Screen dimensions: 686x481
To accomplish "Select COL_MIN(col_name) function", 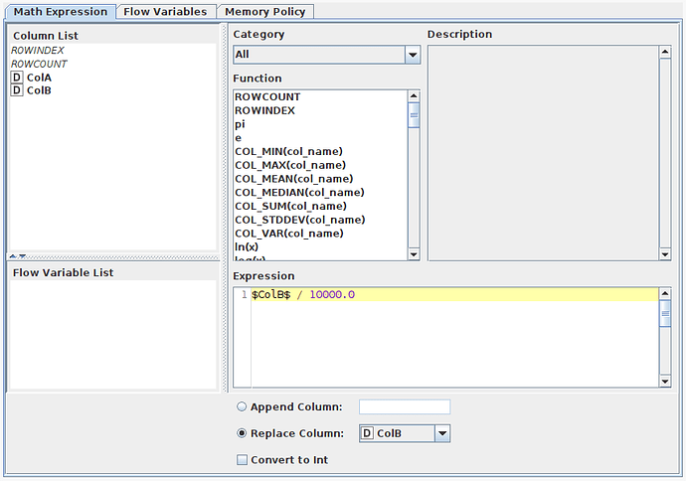I will click(288, 151).
